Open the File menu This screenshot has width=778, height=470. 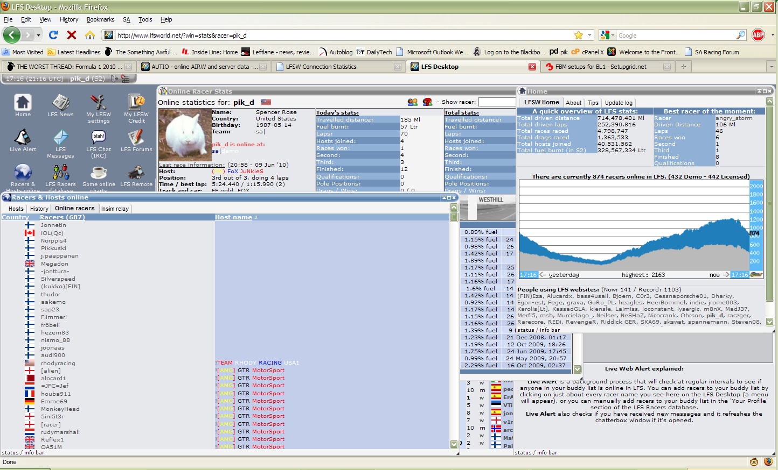click(8, 19)
